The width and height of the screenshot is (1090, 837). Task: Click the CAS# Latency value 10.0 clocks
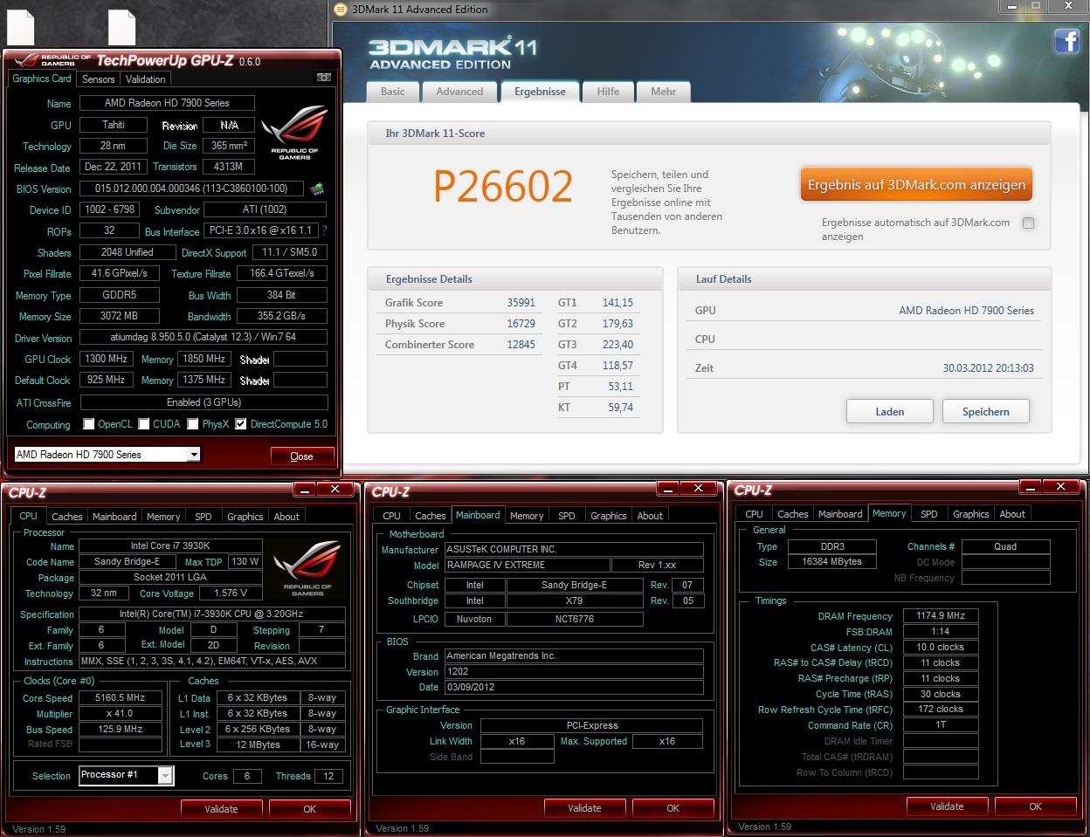pos(941,648)
